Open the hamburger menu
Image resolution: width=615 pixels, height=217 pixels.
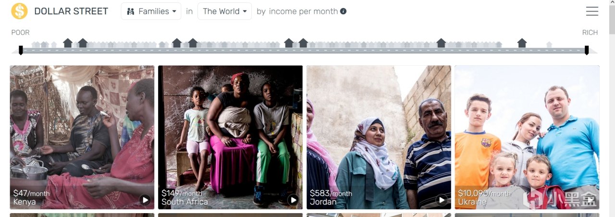[x=592, y=11]
